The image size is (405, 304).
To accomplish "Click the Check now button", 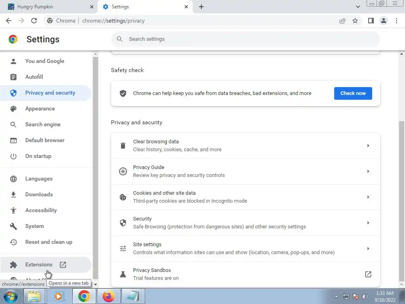I will (353, 93).
